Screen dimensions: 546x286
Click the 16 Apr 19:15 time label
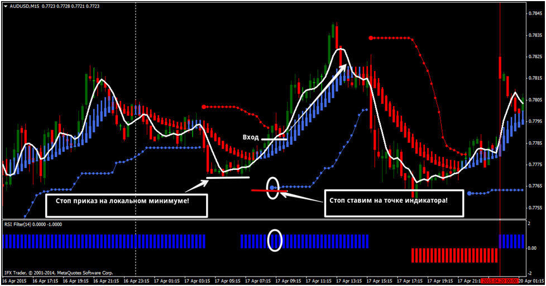coord(75,280)
